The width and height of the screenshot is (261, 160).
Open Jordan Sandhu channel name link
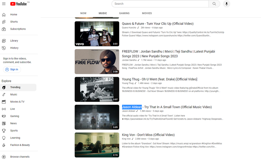click(x=129, y=60)
